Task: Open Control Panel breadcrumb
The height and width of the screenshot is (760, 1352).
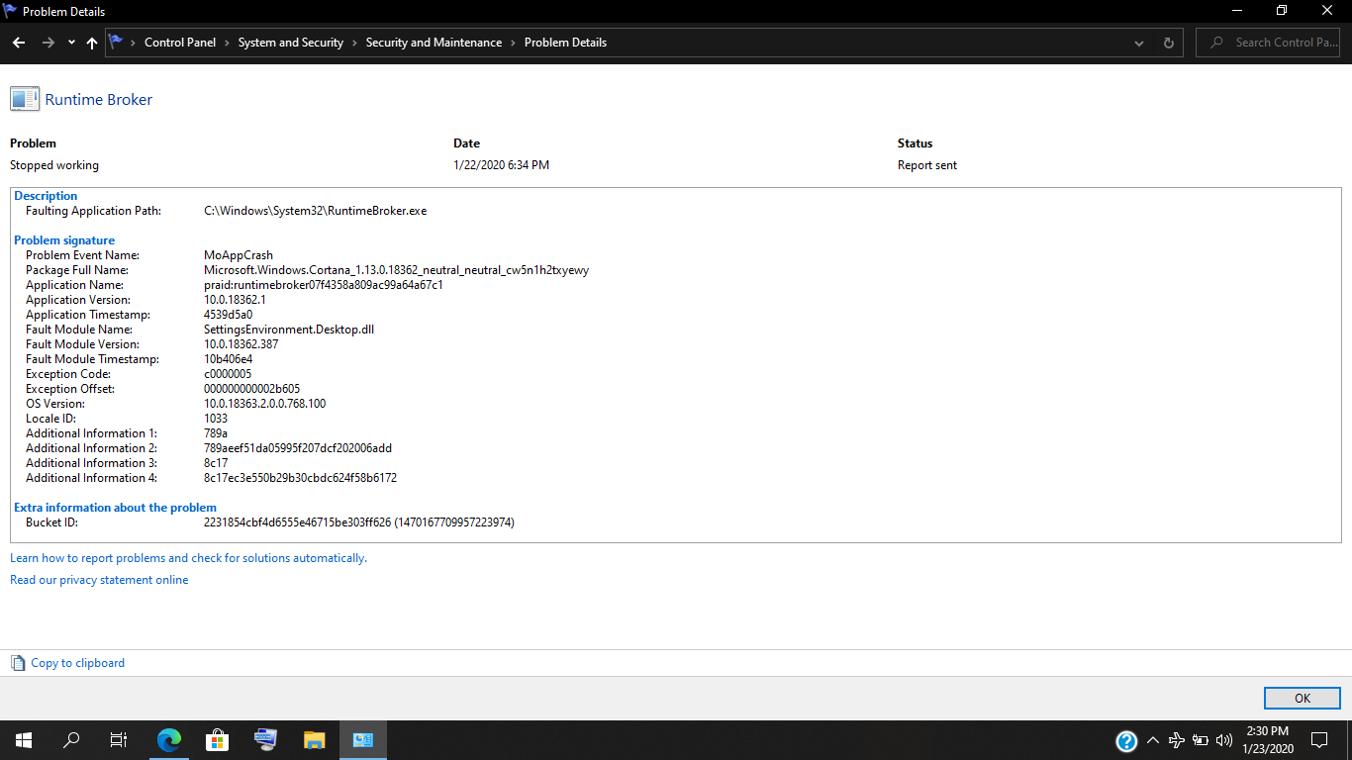Action: (x=180, y=43)
